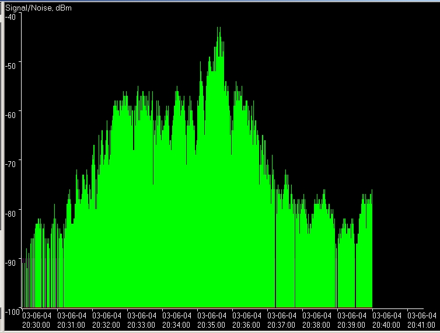Image resolution: width=440 pixels, height=333 pixels.
Task: Click the -60 dBm axis label
Action: click(11, 112)
